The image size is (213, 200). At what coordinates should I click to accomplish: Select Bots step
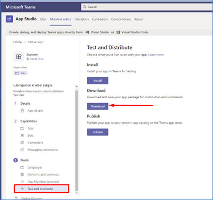30,136
